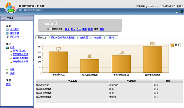184x108 pixels.
Task: Open 青岛纯生500 in the product tree
Action: coord(19,51)
